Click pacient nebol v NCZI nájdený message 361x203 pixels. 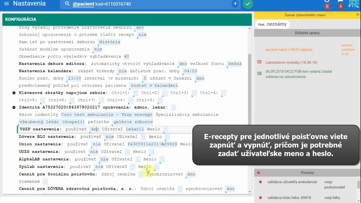click(x=289, y=50)
